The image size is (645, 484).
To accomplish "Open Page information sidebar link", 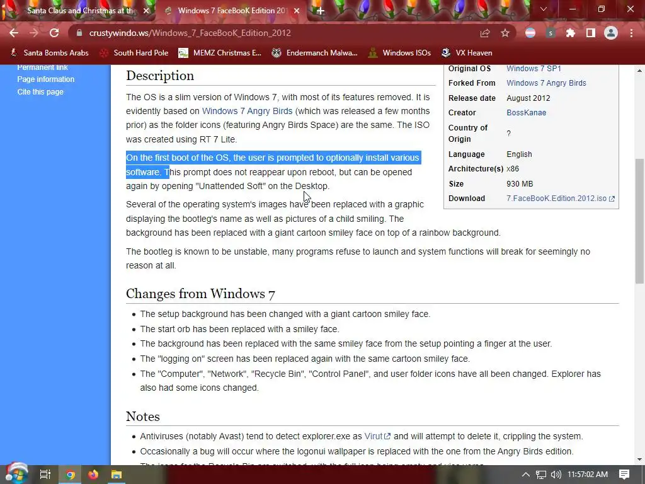I will pyautogui.click(x=45, y=79).
